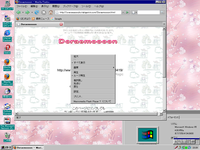Open the 表示 menu
This screenshot has width=200, height=150.
click(x=45, y=6)
